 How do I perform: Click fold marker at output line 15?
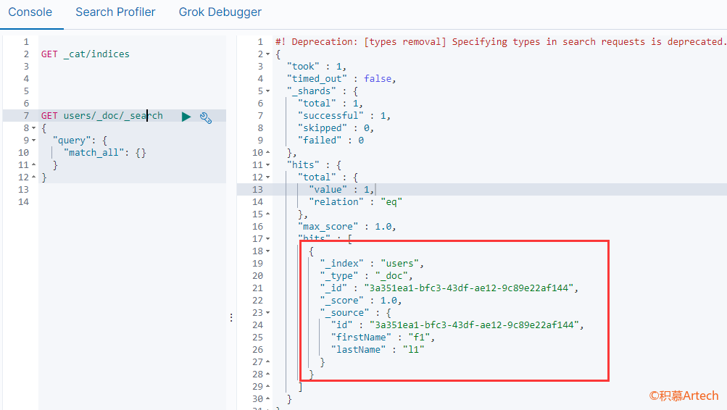[268, 214]
